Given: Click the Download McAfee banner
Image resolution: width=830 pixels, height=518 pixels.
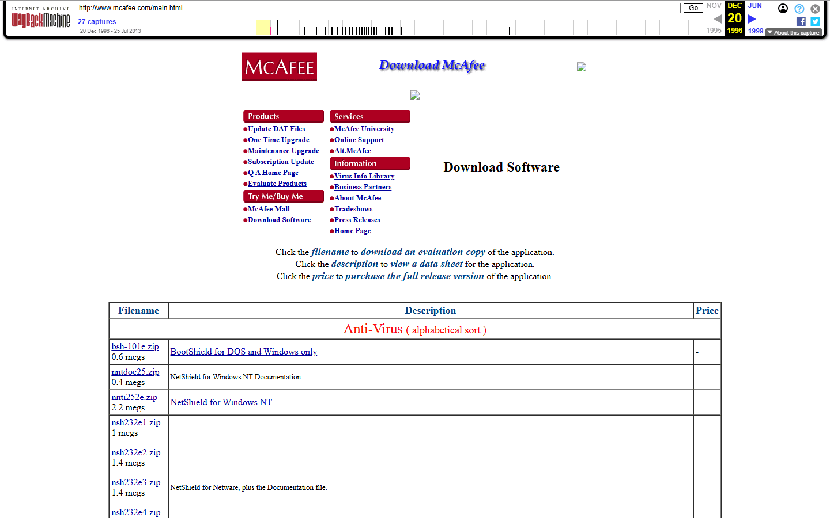Looking at the screenshot, I should pyautogui.click(x=432, y=66).
